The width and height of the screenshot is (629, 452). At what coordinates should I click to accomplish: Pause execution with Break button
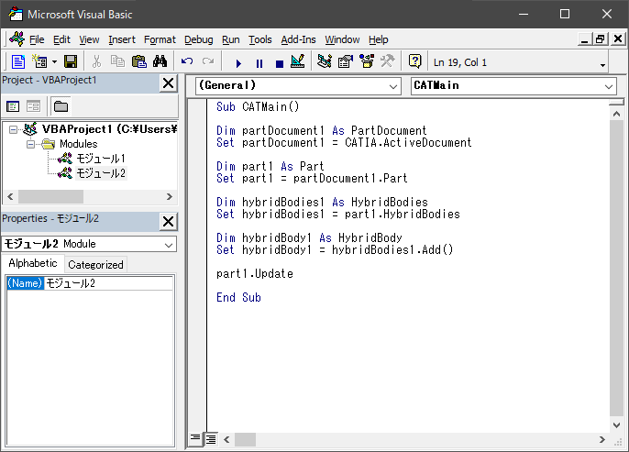[x=259, y=63]
